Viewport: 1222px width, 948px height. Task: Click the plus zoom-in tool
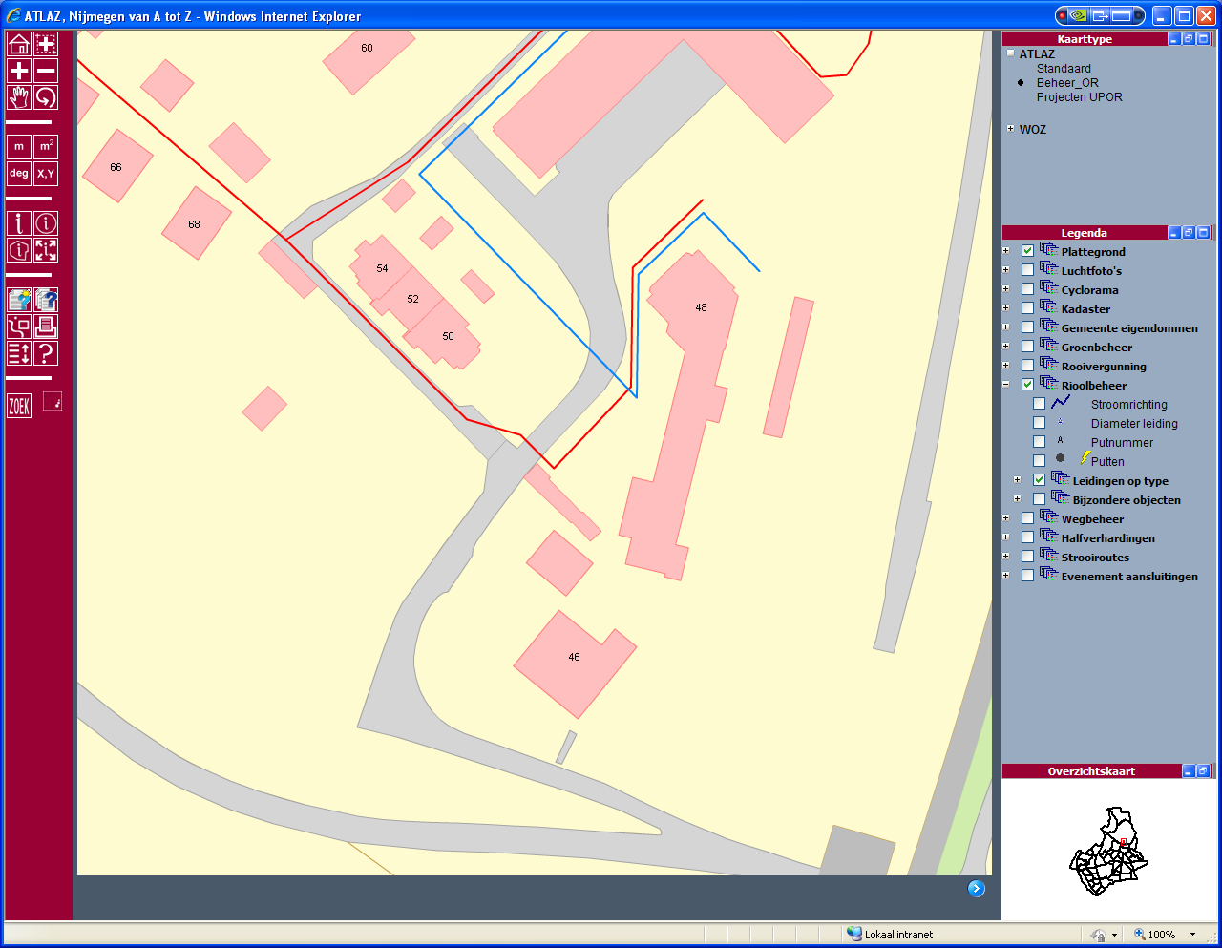tap(19, 71)
